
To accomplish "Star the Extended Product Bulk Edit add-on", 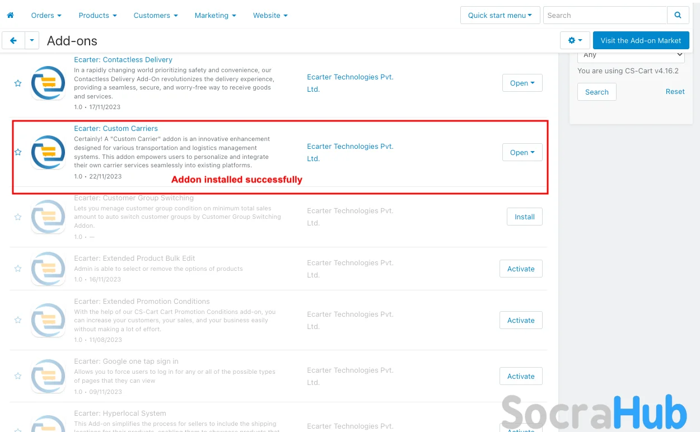I will point(18,269).
